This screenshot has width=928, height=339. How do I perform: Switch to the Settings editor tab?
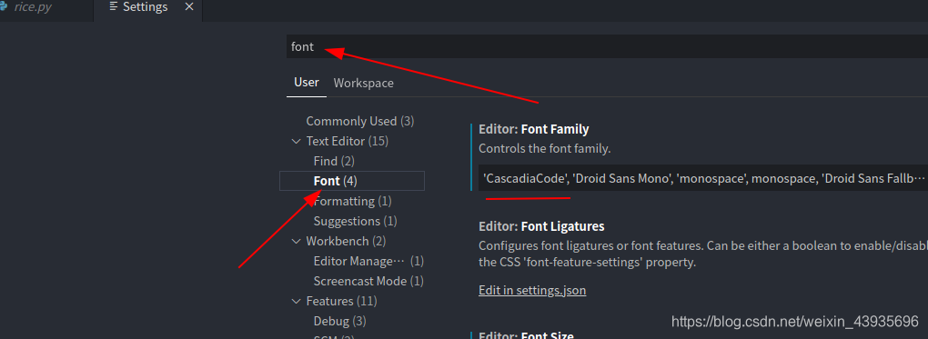click(145, 7)
